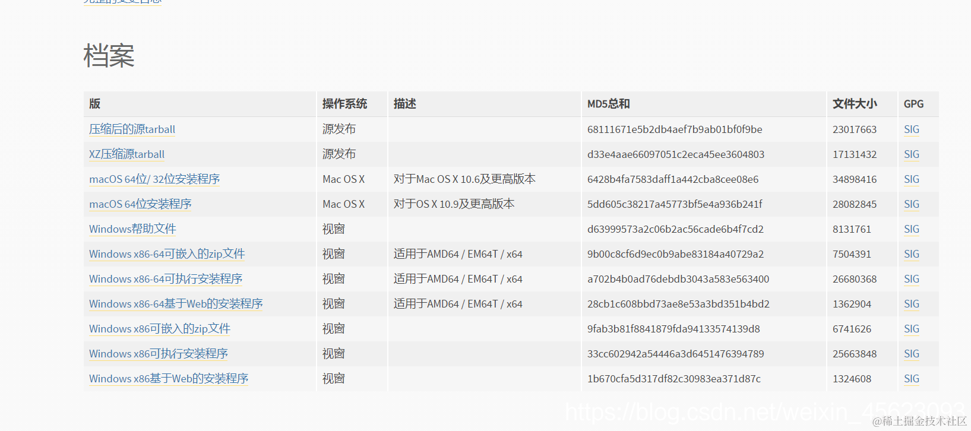
Task: Click file size 6741626
Action: click(852, 329)
